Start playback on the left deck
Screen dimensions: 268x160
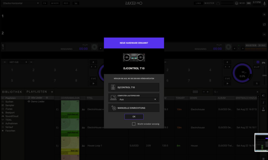pos(93,83)
